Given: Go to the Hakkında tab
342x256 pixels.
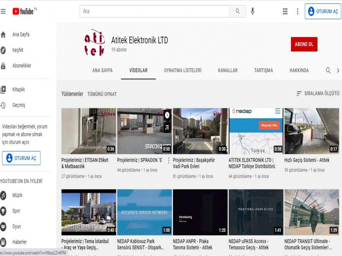Looking at the screenshot, I should 299,70.
